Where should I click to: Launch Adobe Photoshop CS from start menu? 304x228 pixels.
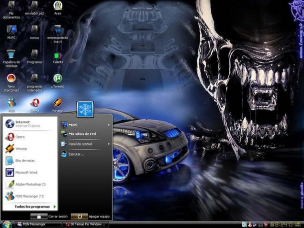[30, 184]
